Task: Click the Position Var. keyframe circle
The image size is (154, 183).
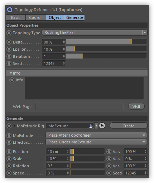Action: 109,152
